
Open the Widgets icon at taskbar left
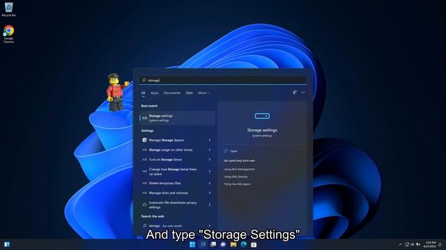pos(7,244)
